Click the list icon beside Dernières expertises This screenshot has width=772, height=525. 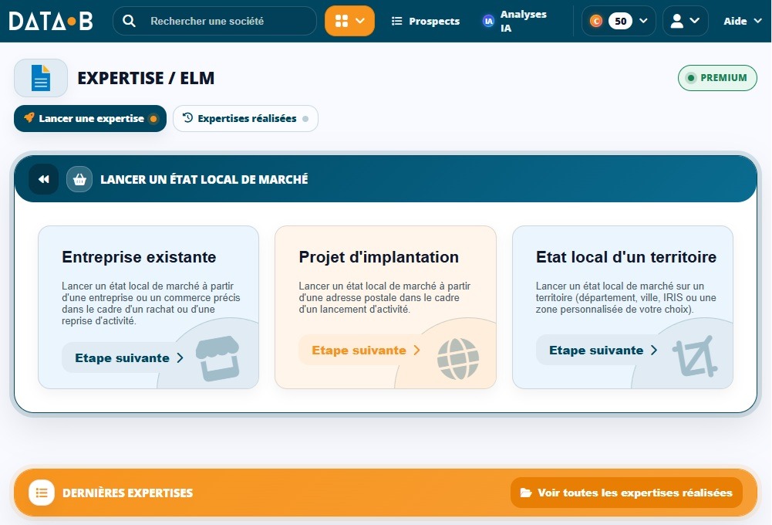42,493
